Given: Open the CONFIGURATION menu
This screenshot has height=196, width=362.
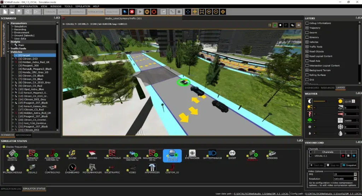Looking at the screenshot, I should [x=28, y=6].
